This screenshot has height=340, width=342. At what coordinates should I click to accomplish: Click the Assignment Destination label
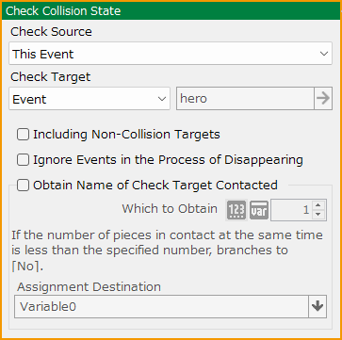90,287
